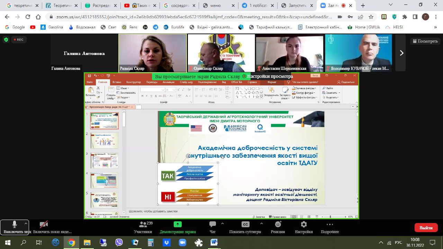Open File Explorer from taskbar
This screenshot has height=249, width=443.
coord(87,242)
